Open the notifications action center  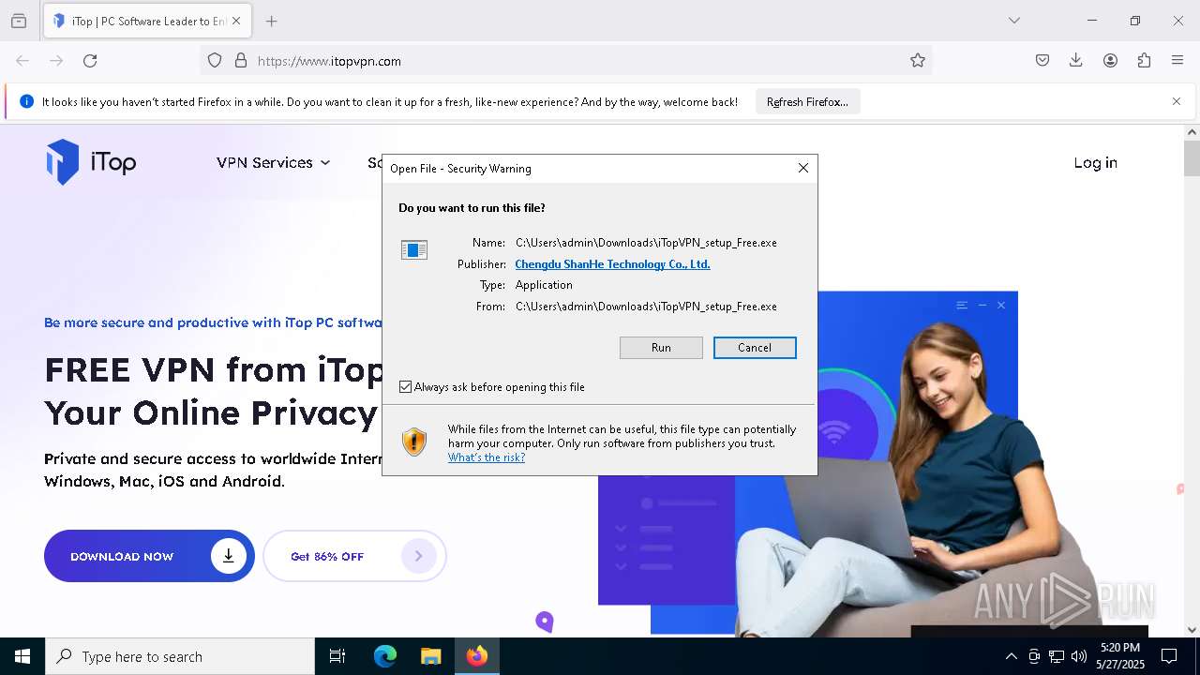1169,656
